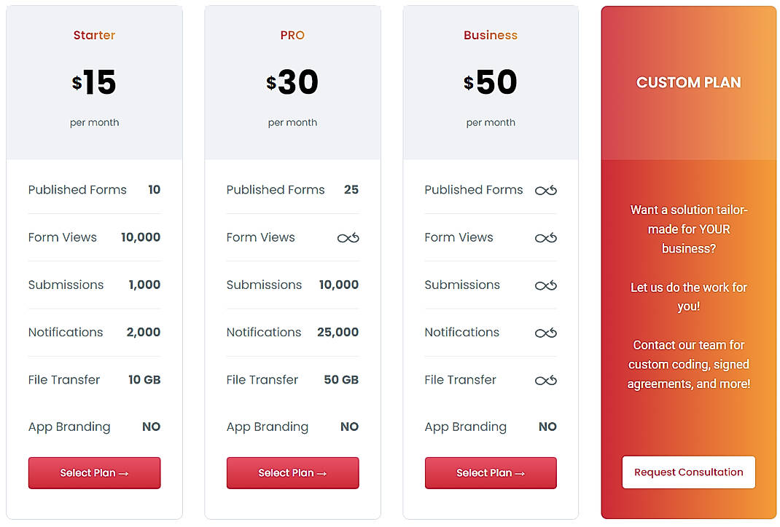
Task: Click the per month label under the Pro price
Action: pyautogui.click(x=292, y=122)
